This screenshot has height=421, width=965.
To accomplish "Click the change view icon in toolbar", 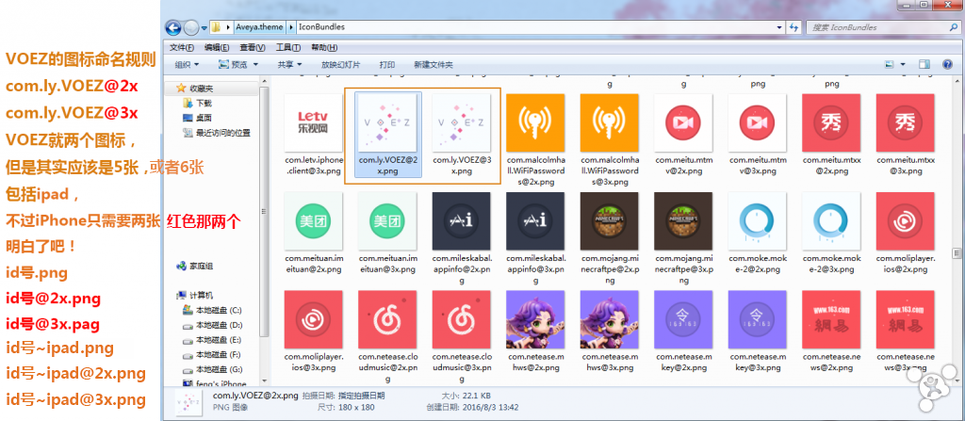I will click(x=889, y=65).
